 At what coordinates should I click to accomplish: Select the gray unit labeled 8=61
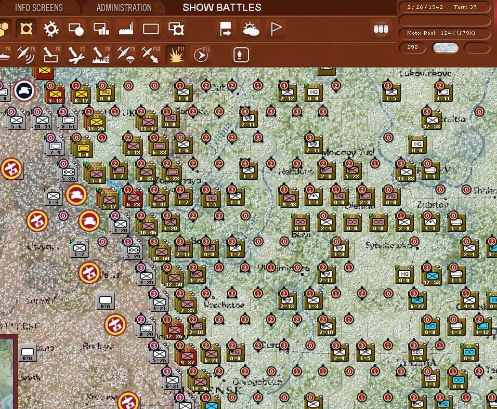pyautogui.click(x=69, y=121)
